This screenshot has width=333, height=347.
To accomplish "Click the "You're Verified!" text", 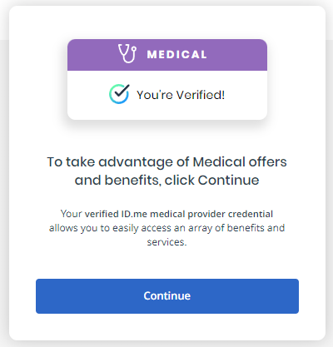I will tap(181, 95).
